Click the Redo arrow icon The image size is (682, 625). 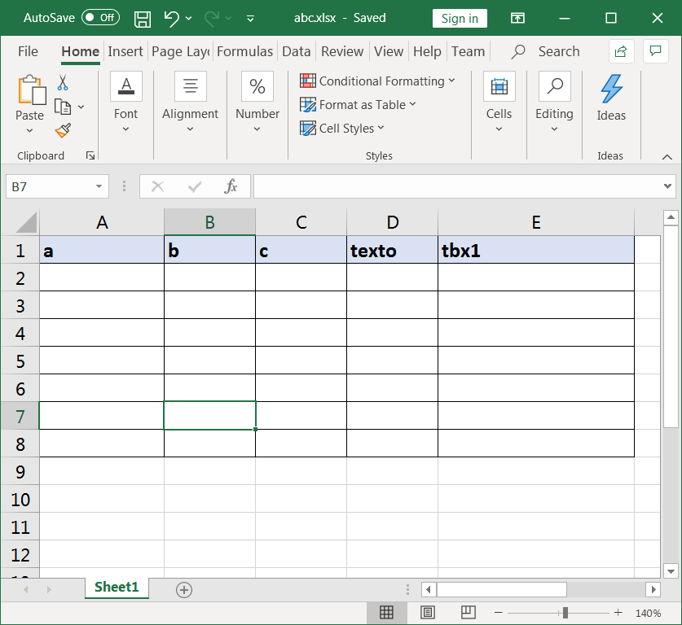212,18
